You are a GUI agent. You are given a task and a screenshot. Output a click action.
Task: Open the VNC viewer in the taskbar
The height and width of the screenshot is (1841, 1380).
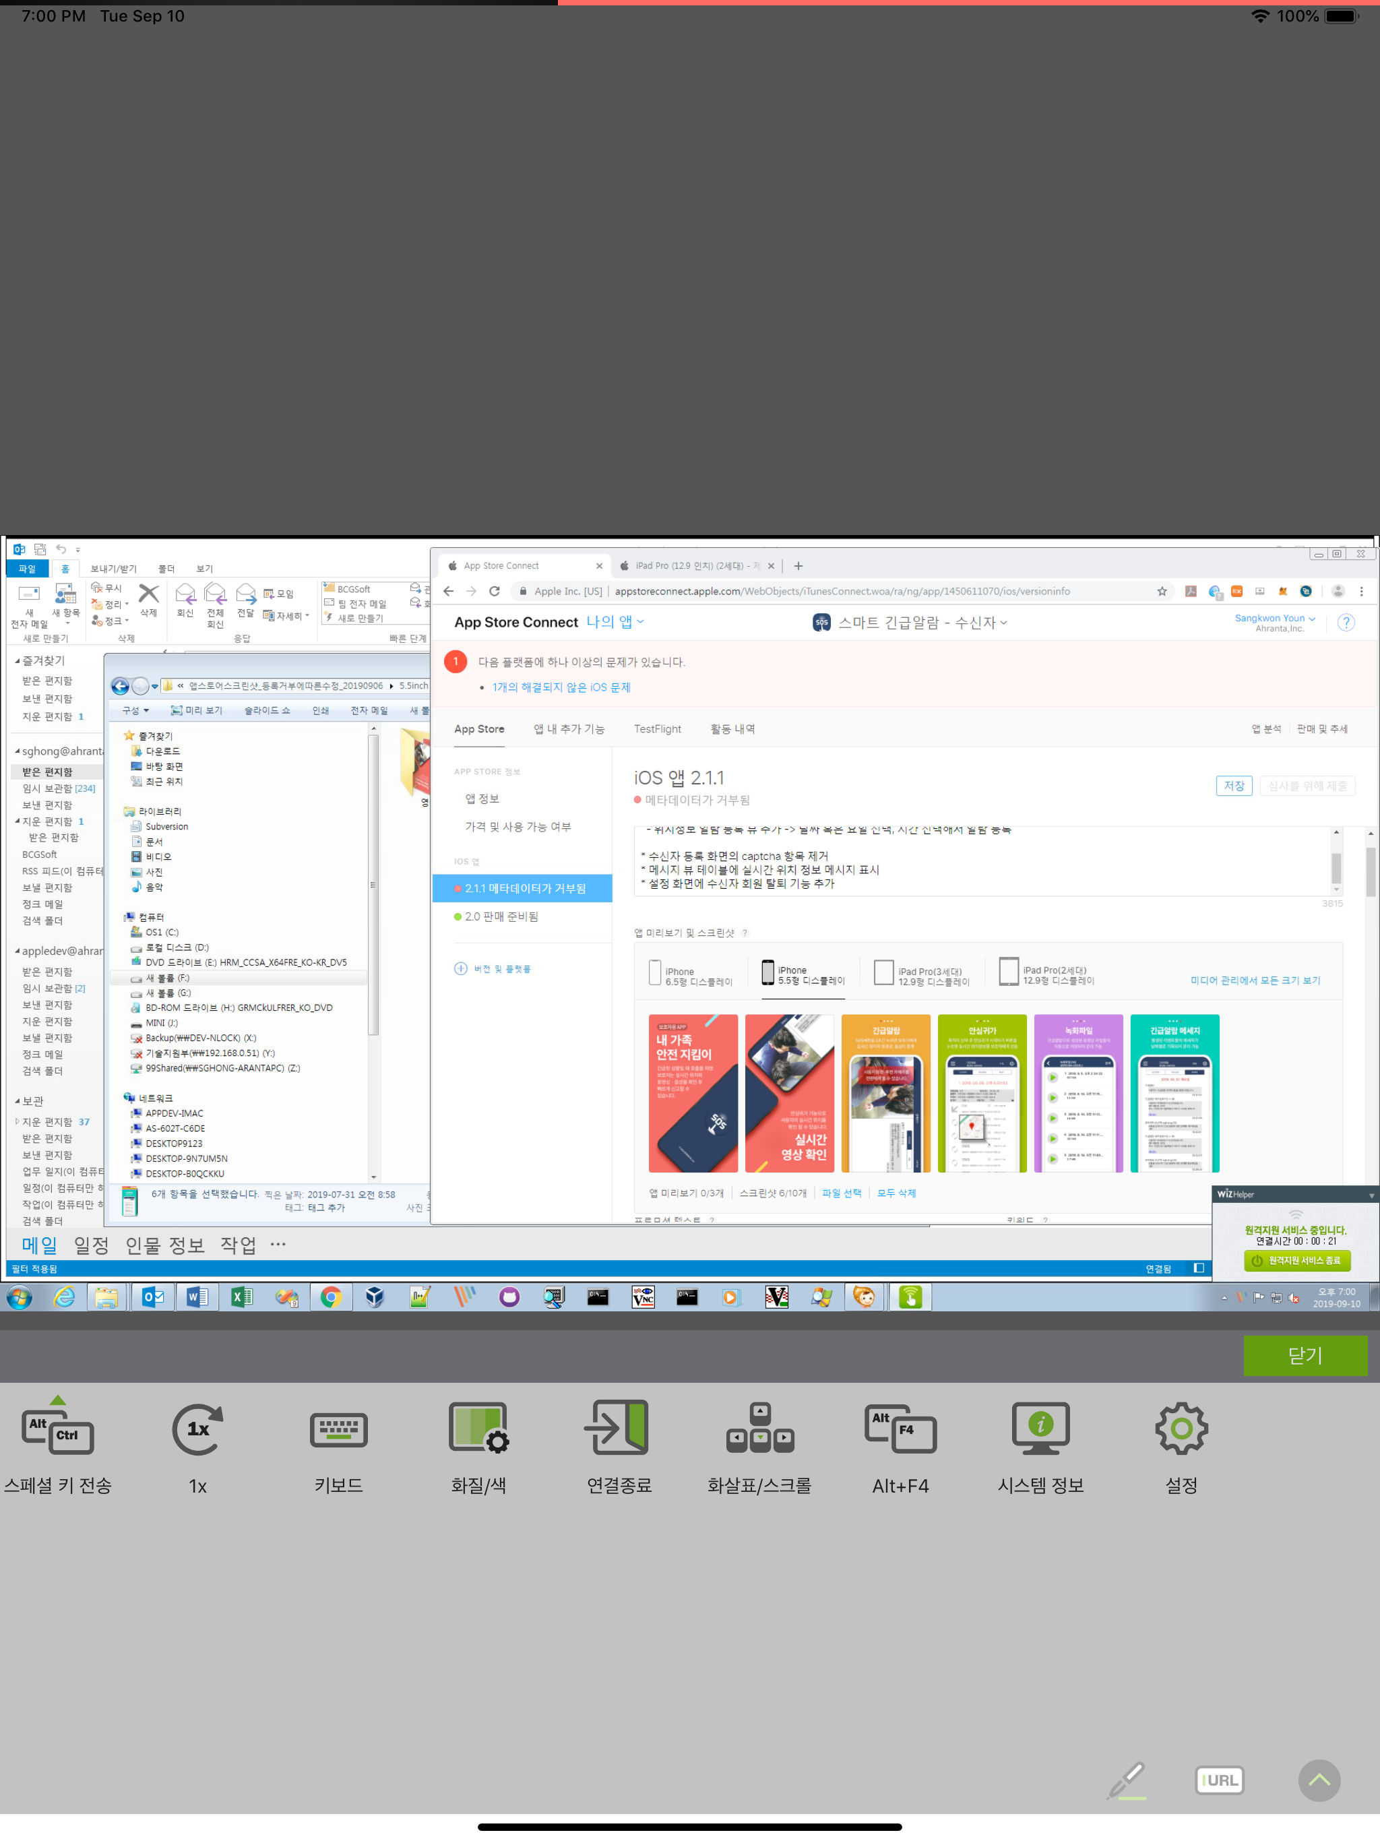coord(643,1297)
